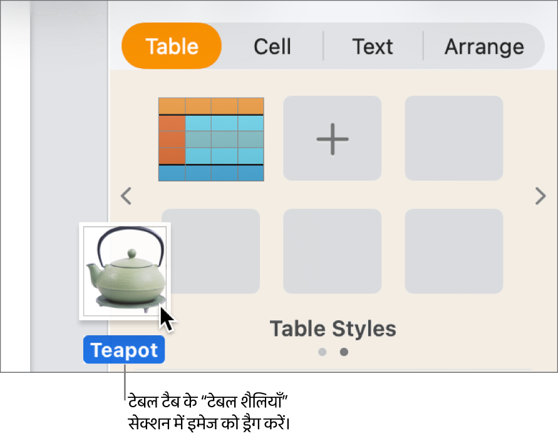Apply the orange and blue table style
This screenshot has height=436, width=558.
tap(211, 139)
